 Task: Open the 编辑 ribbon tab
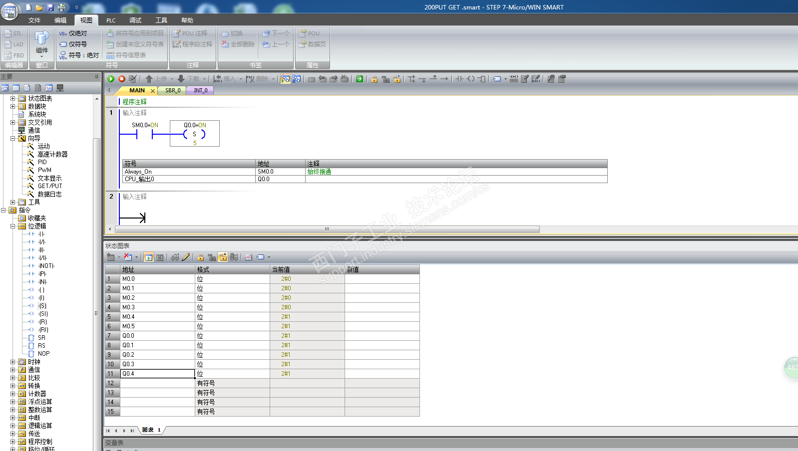[60, 20]
